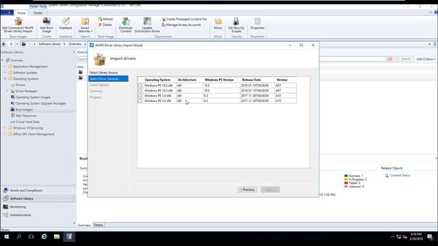
Task: Select Drivers in the tree
Action: pyautogui.click(x=20, y=85)
